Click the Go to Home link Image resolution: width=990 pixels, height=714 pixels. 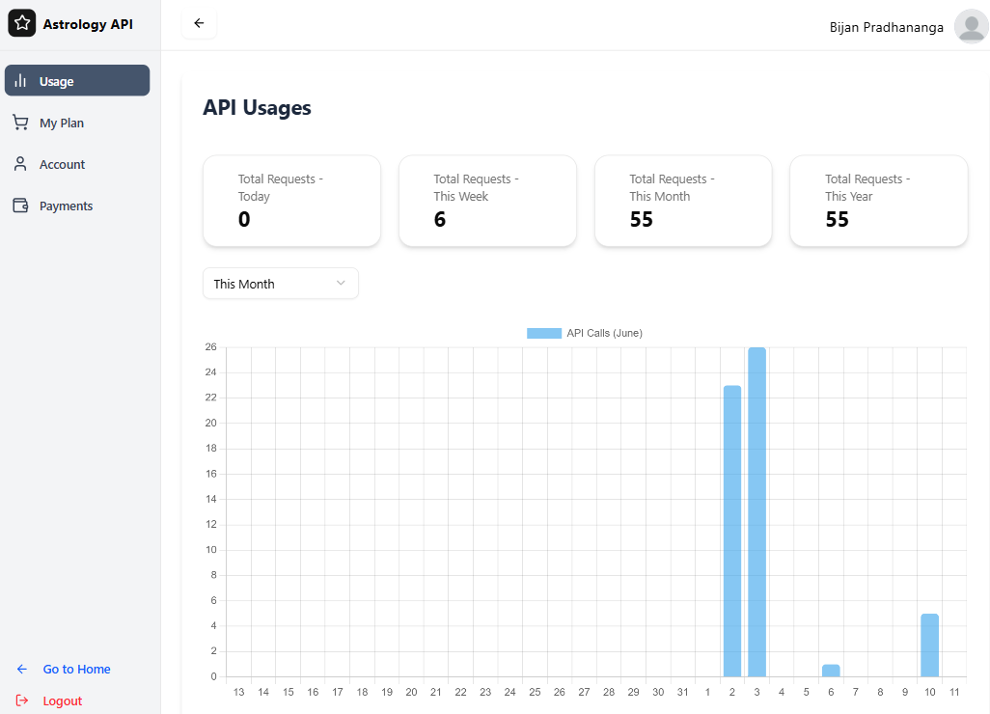[x=76, y=669]
